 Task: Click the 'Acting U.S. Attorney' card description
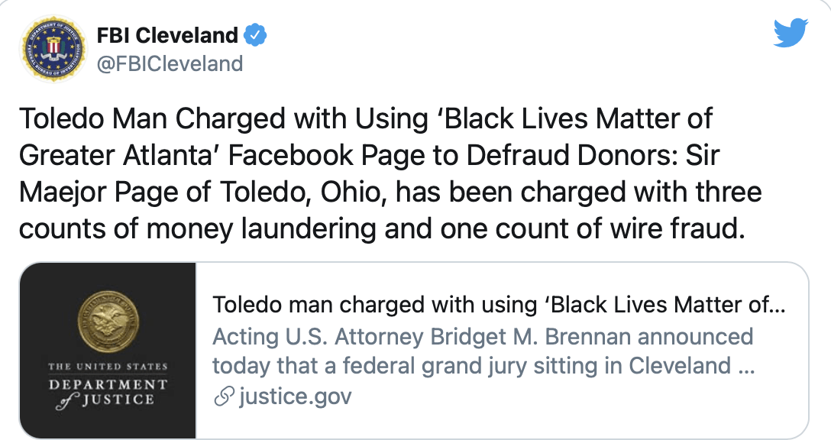pos(483,351)
